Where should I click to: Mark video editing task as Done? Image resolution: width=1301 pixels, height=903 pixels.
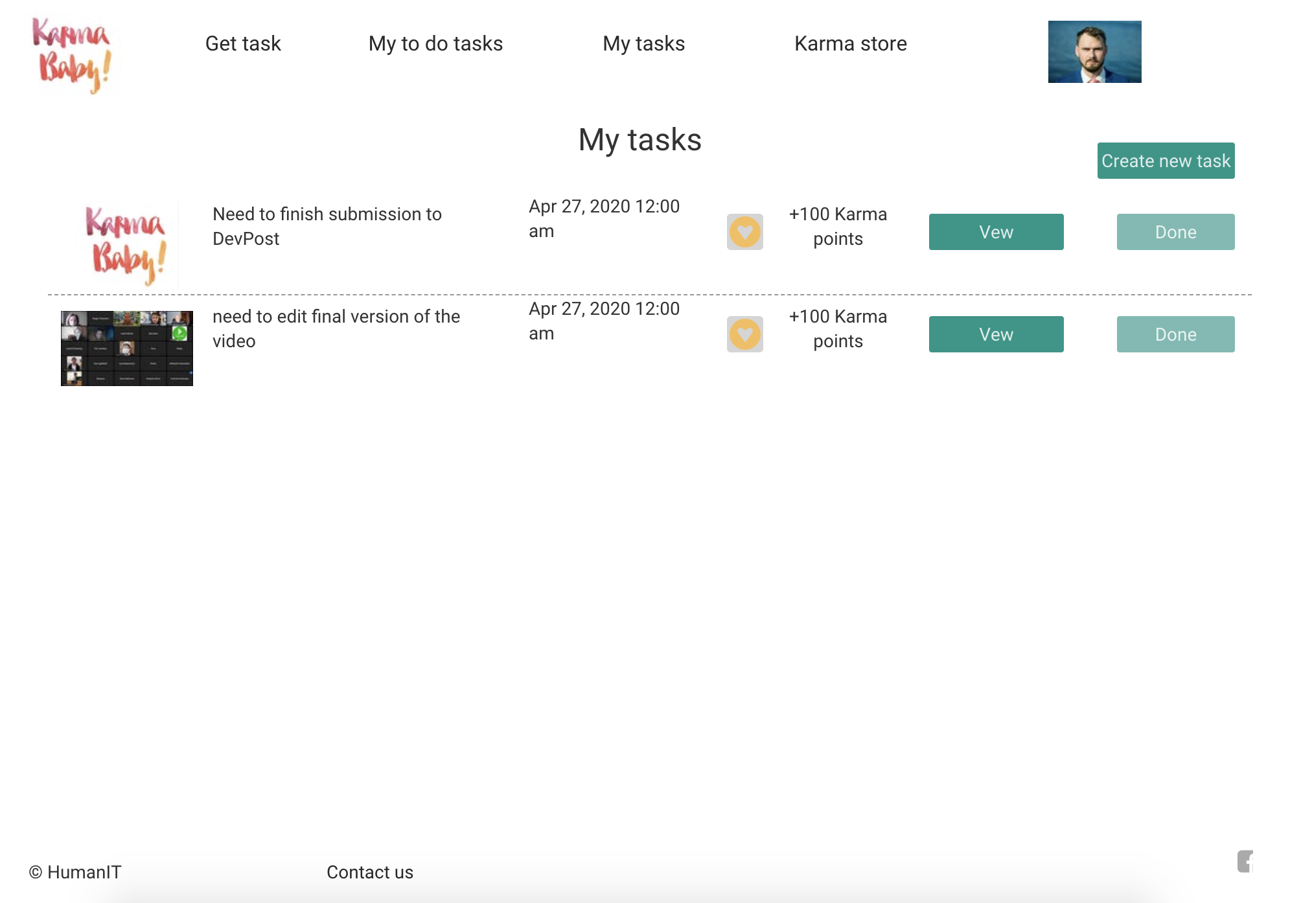click(x=1175, y=334)
